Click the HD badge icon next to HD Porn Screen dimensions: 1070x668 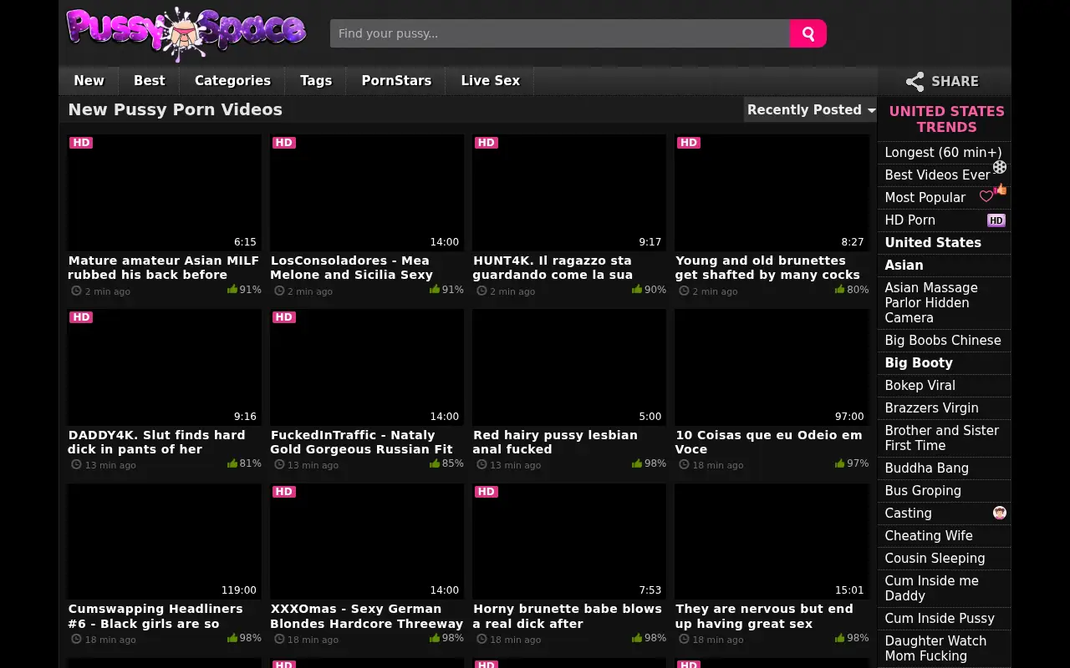click(996, 220)
